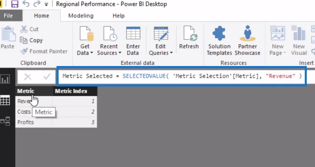The image size is (315, 167).
Task: Click inside the DAX formula bar
Action: [182, 76]
